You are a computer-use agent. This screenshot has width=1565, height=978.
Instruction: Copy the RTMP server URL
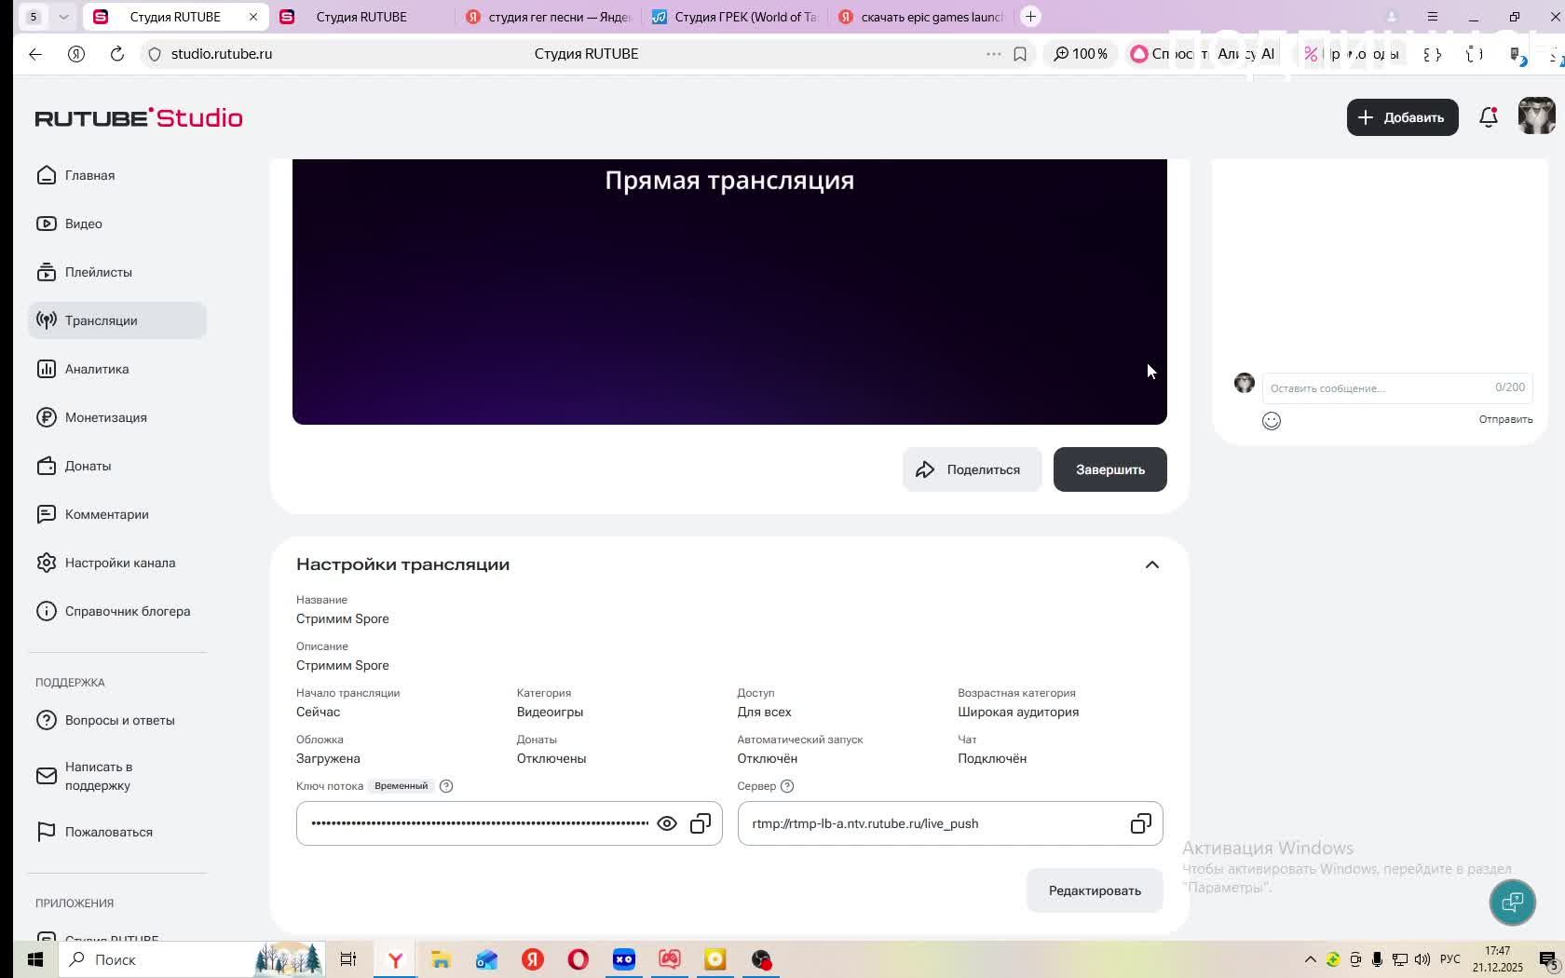coord(1140,823)
